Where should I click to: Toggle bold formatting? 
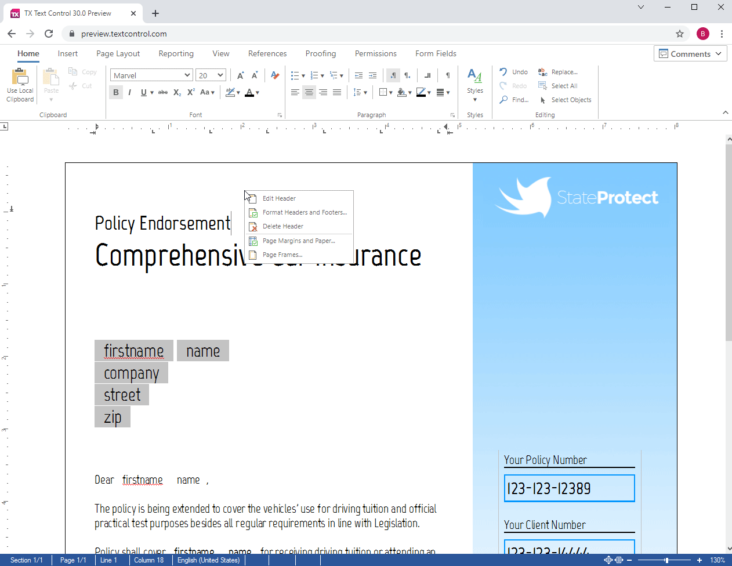tap(116, 92)
